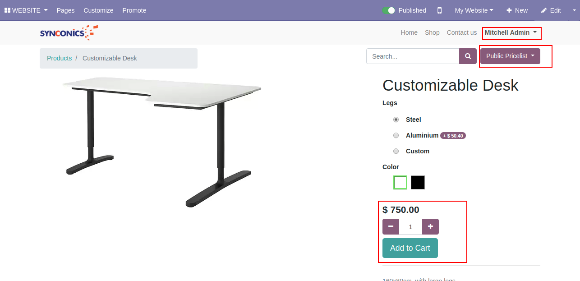Click the Search input field
Screen dimensions: 580x281
(413, 56)
